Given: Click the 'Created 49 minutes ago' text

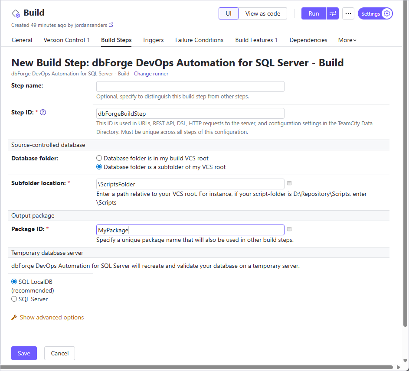Looking at the screenshot, I should pos(39,25).
